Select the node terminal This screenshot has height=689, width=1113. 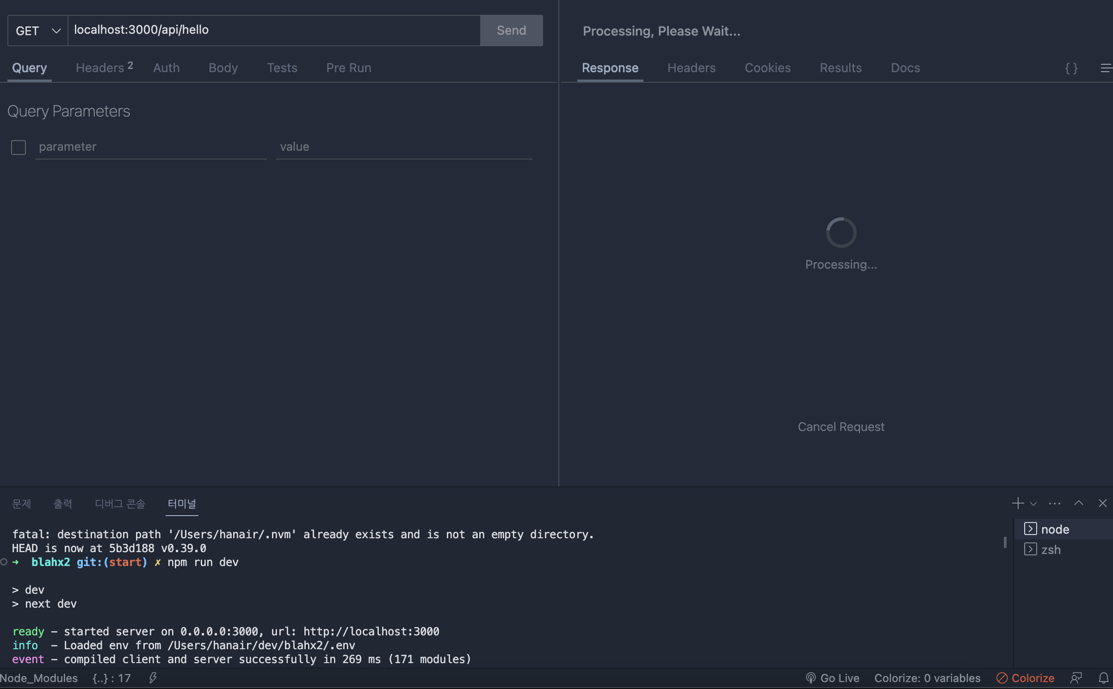click(x=1064, y=529)
